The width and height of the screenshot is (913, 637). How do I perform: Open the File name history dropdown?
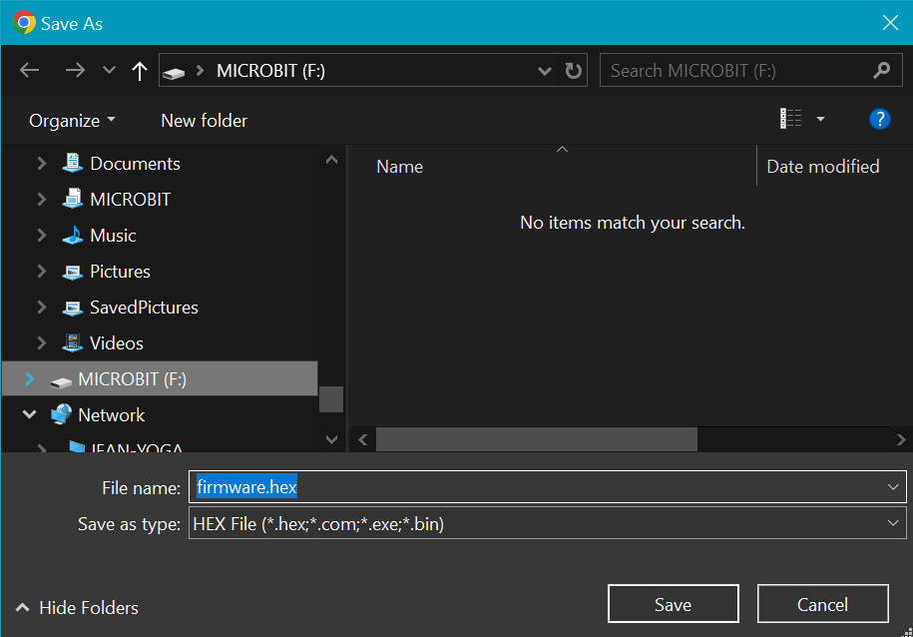893,486
